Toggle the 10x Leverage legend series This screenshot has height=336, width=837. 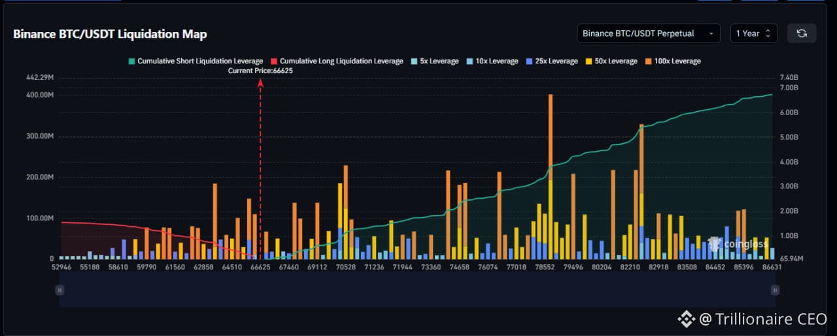(x=492, y=61)
